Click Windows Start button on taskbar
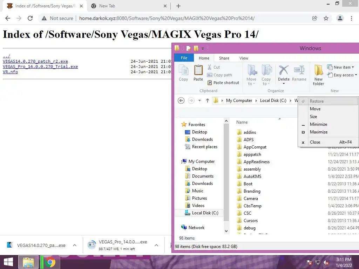The image size is (359, 269). [8, 262]
